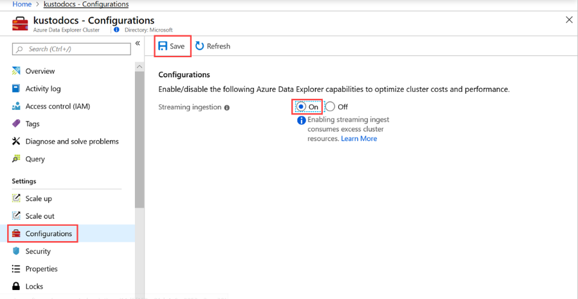Click the Security shield icon
The height and width of the screenshot is (299, 578).
pyautogui.click(x=16, y=251)
